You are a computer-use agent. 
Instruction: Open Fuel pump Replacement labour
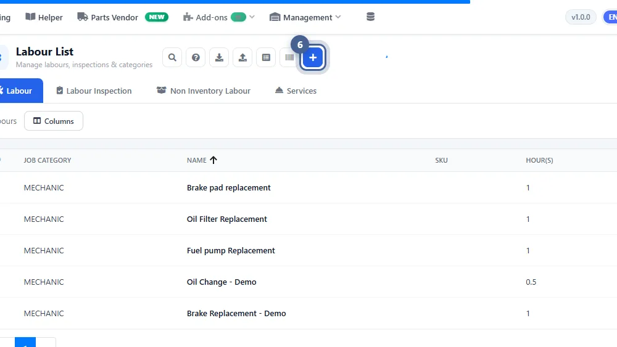(231, 251)
